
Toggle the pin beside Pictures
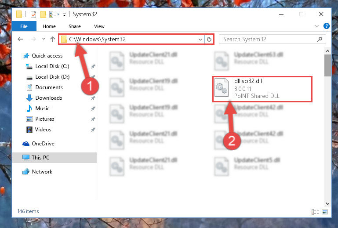click(x=93, y=119)
